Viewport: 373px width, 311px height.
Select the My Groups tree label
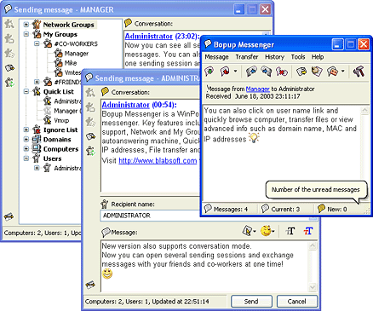pyautogui.click(x=60, y=34)
